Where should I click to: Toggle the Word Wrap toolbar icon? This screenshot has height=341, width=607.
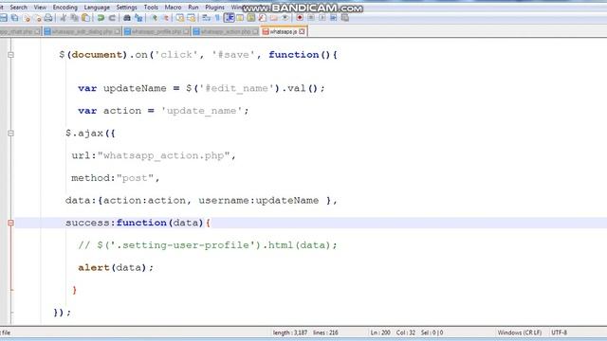207,18
